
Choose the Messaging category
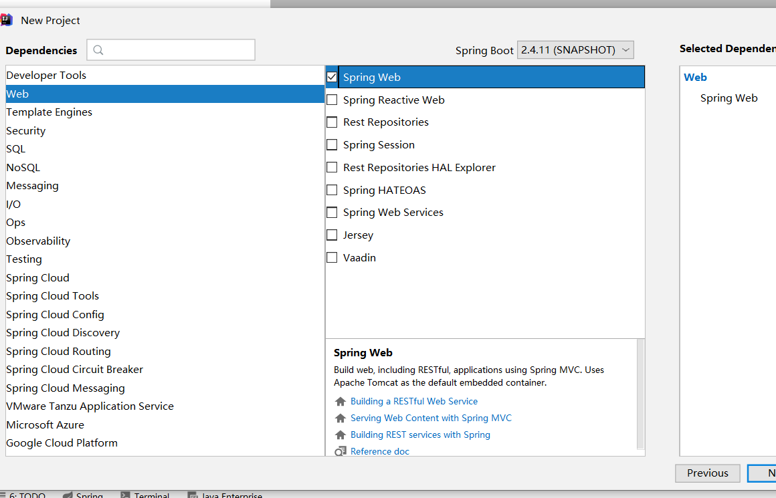pyautogui.click(x=165, y=186)
